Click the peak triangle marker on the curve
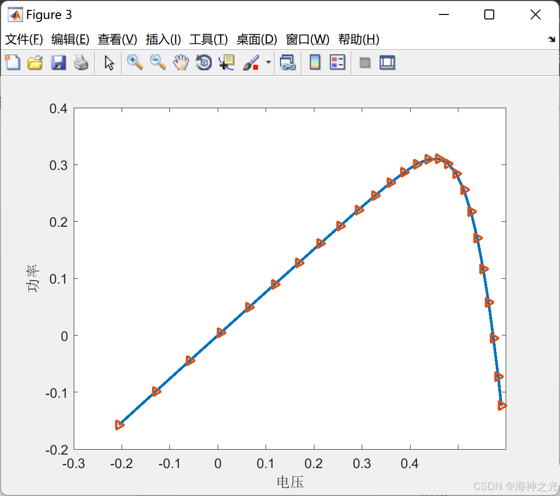The height and width of the screenshot is (496, 560). (x=438, y=159)
